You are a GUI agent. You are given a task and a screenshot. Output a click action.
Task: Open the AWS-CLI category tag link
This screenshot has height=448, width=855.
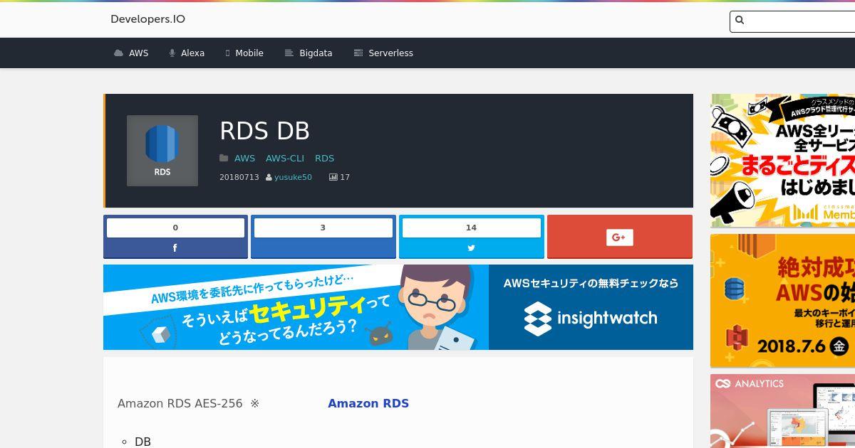pos(285,159)
